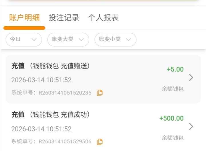206x151 pixels.
Task: Tap 余额钱包 label on second record
Action: 173,138
